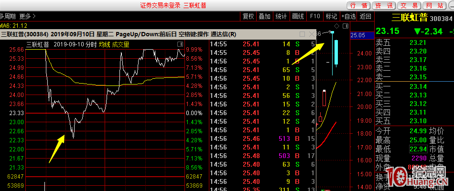This screenshot has height=191, width=454.
Task: Click the 25.05 price marker on the axis
Action: pos(362,35)
